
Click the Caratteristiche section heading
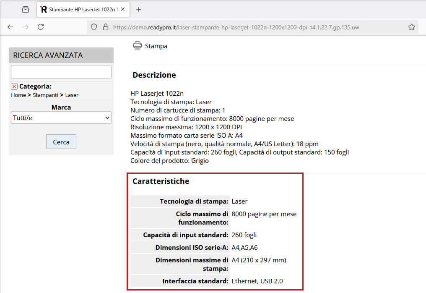pyautogui.click(x=161, y=181)
